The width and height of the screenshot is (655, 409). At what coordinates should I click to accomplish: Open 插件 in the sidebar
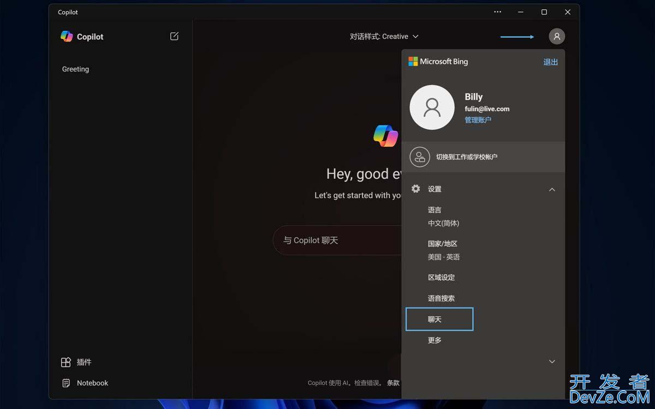click(x=84, y=362)
